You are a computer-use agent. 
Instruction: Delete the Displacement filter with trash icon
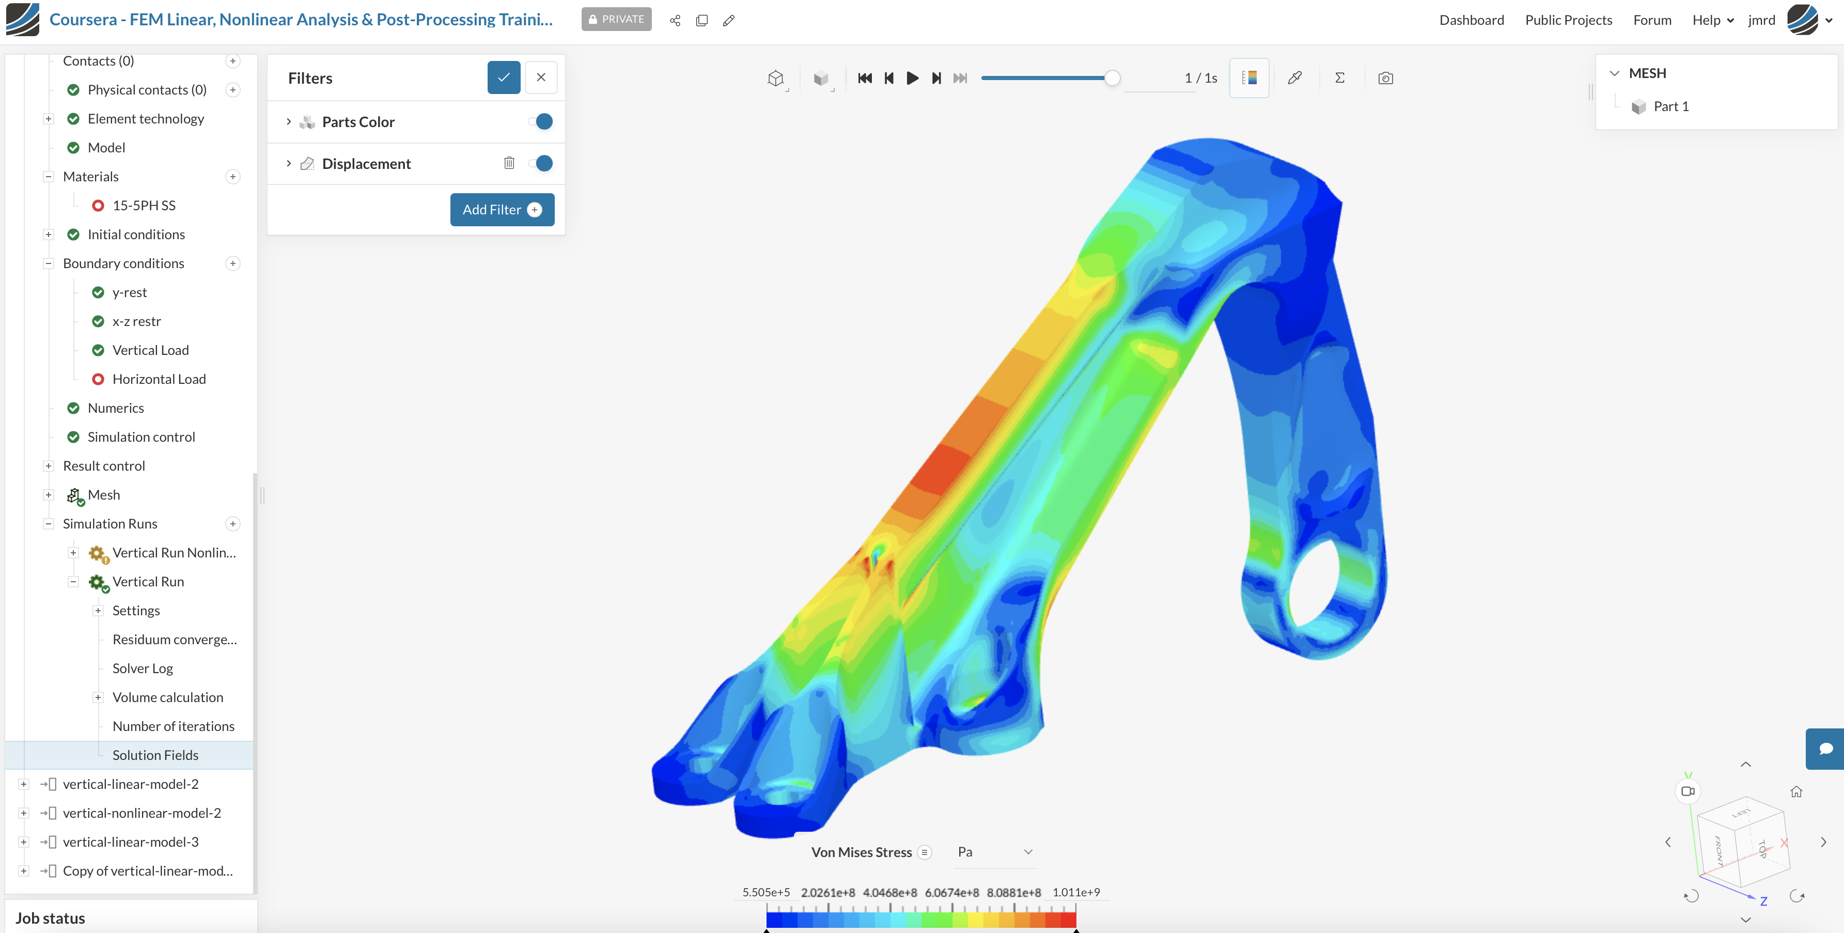tap(509, 163)
